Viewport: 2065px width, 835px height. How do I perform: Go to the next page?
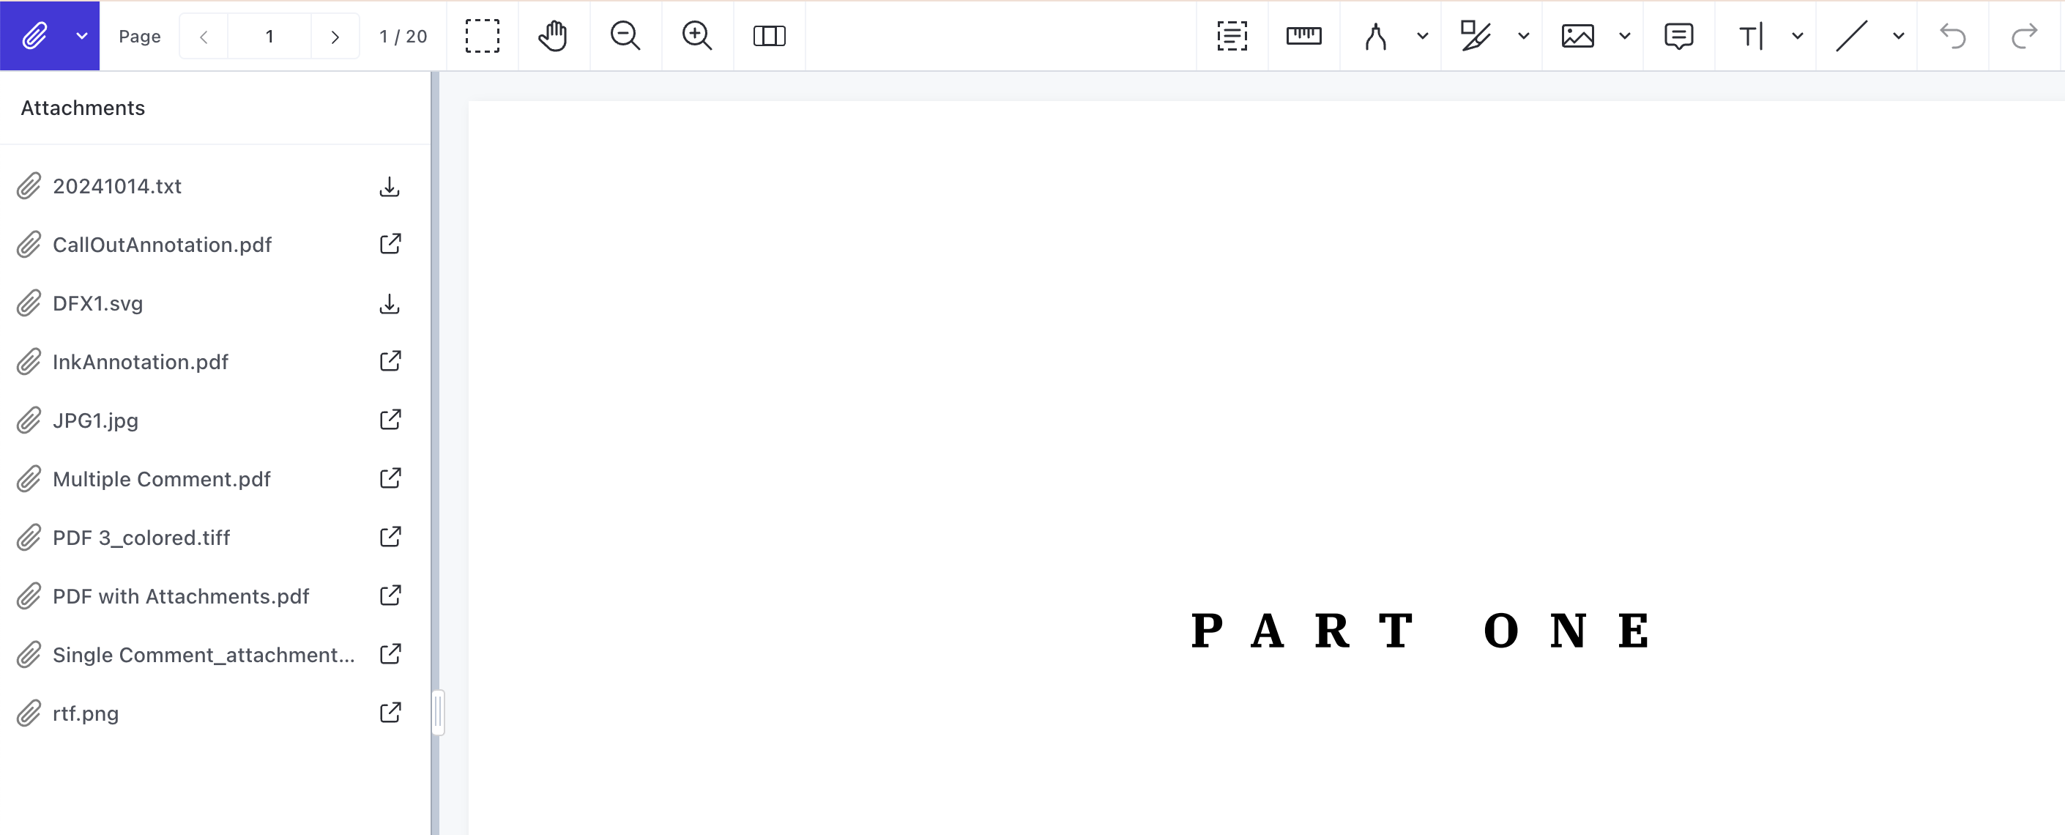click(x=335, y=35)
